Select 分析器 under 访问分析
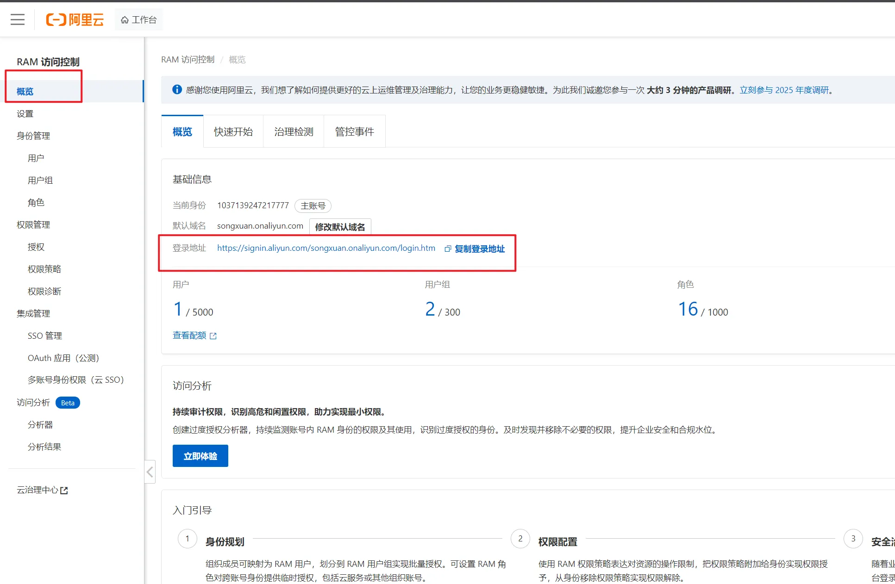This screenshot has height=584, width=895. pos(40,425)
